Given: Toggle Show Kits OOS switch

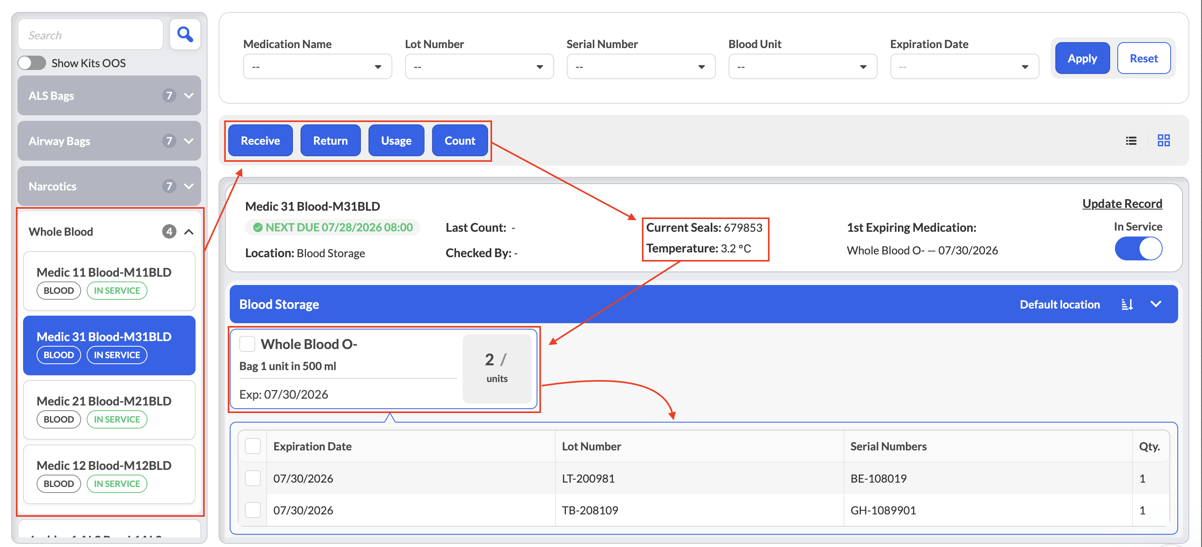Looking at the screenshot, I should pyautogui.click(x=32, y=63).
